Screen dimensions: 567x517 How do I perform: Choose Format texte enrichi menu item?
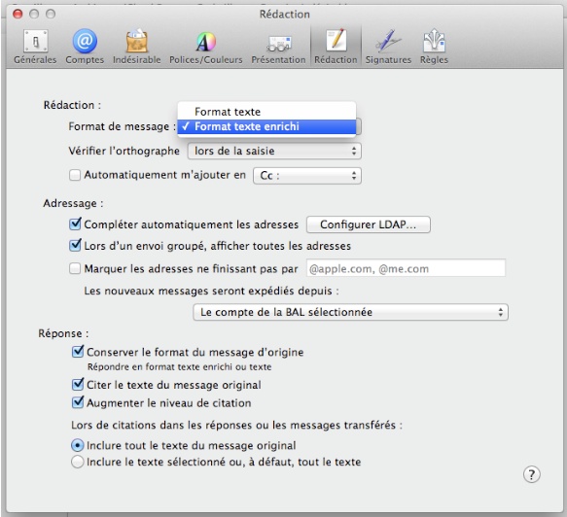tap(266, 126)
